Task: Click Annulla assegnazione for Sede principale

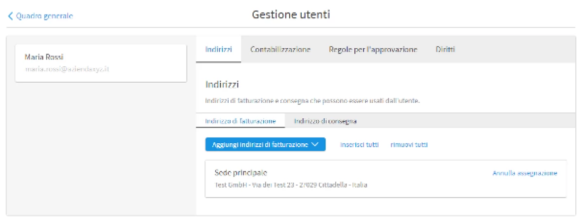Action: (x=525, y=173)
